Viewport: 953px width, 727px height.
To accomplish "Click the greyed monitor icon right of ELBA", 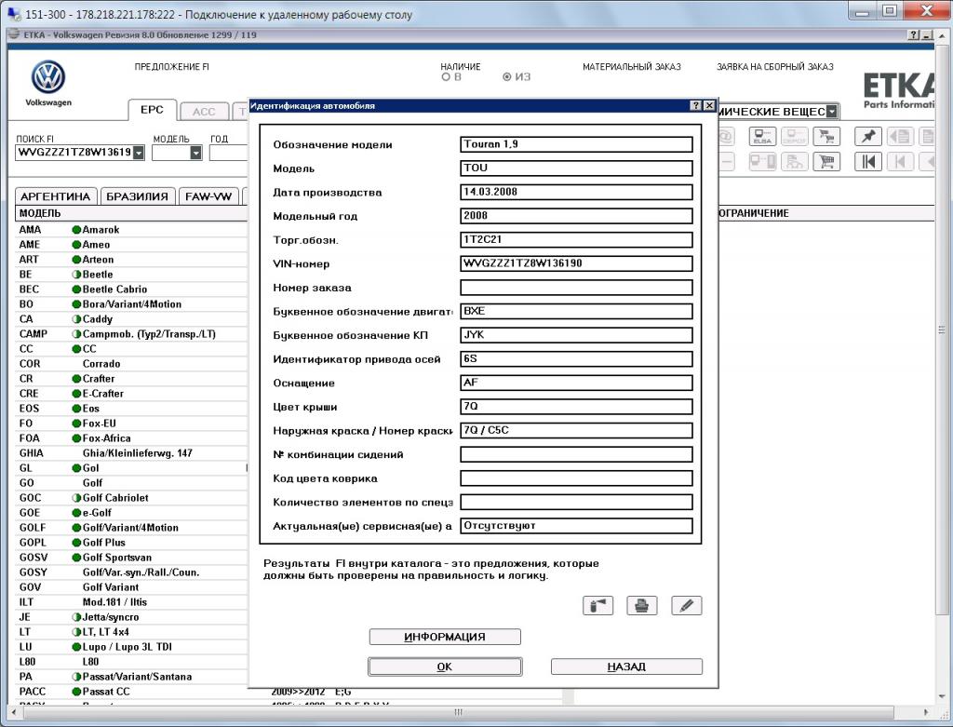I will pos(795,136).
